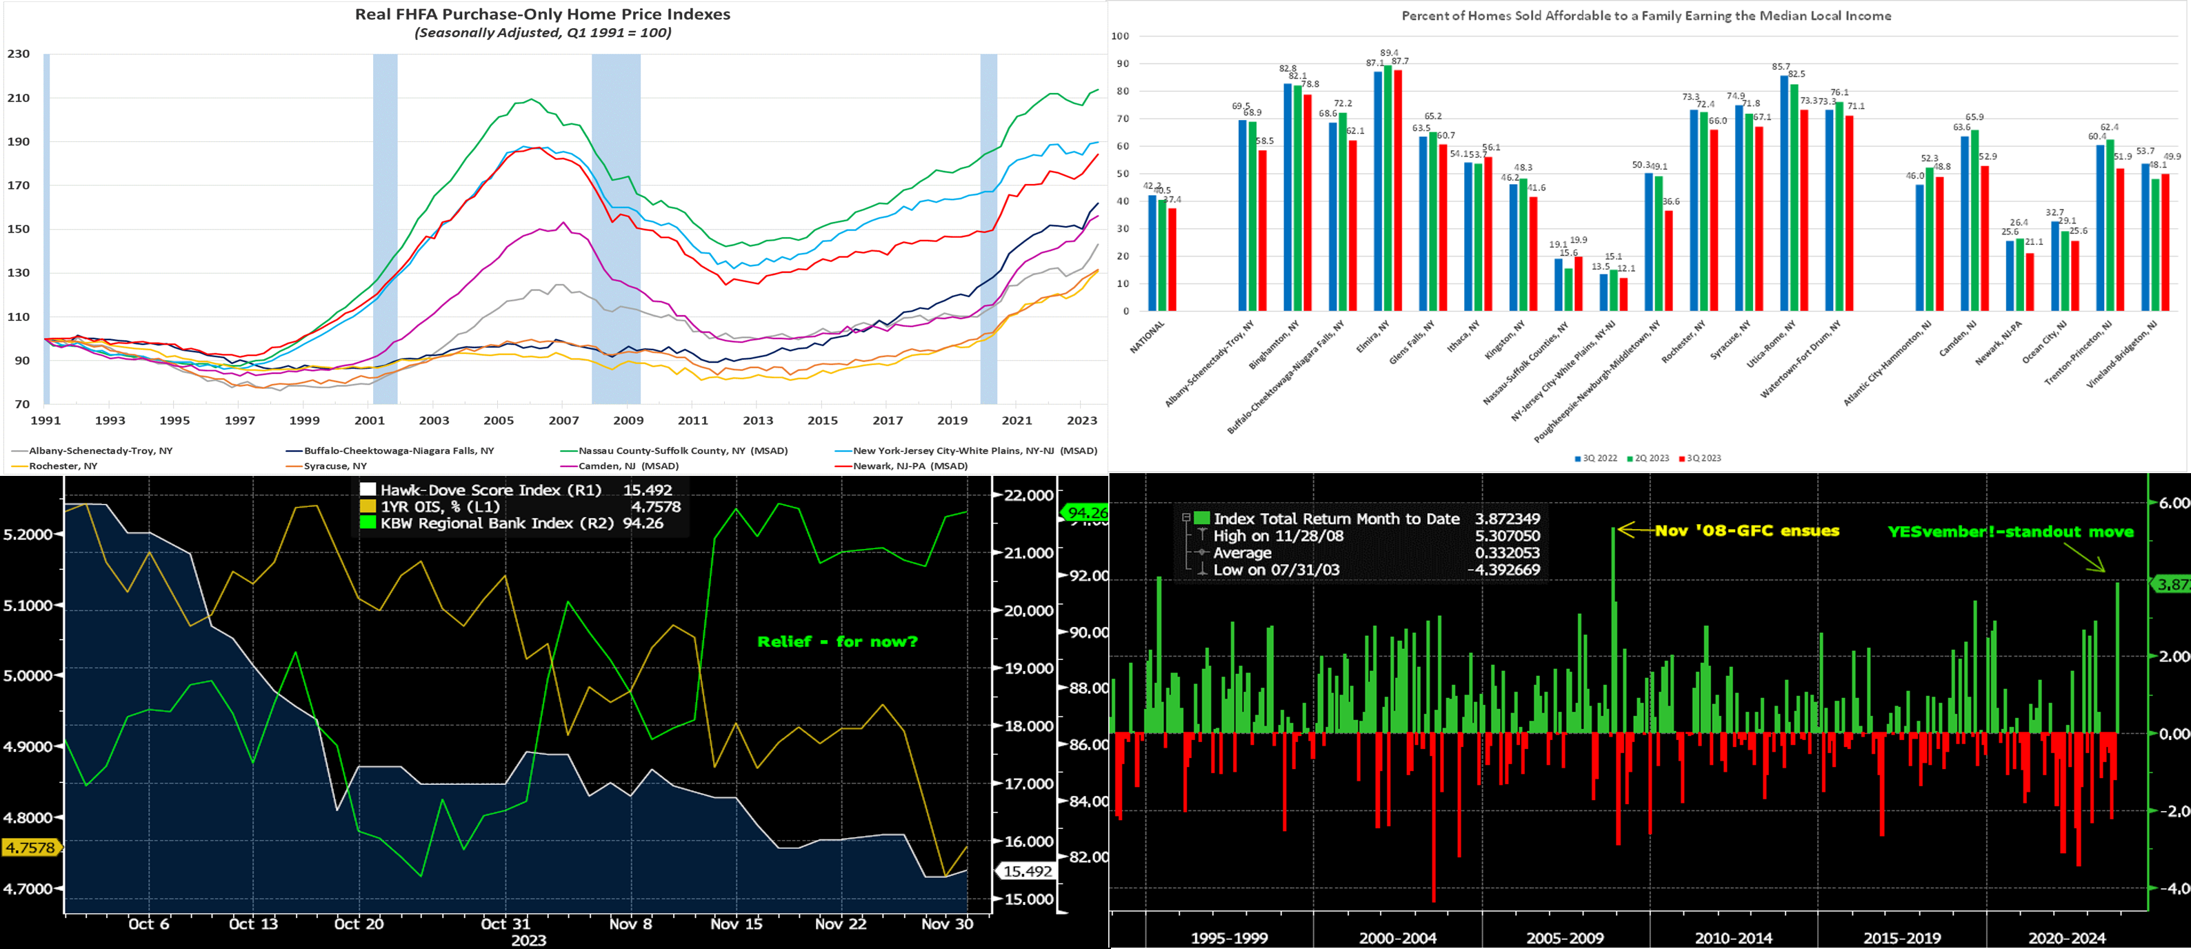This screenshot has height=949, width=2191.
Task: Click the Low on 07/31/03 marker icon
Action: 1202,570
